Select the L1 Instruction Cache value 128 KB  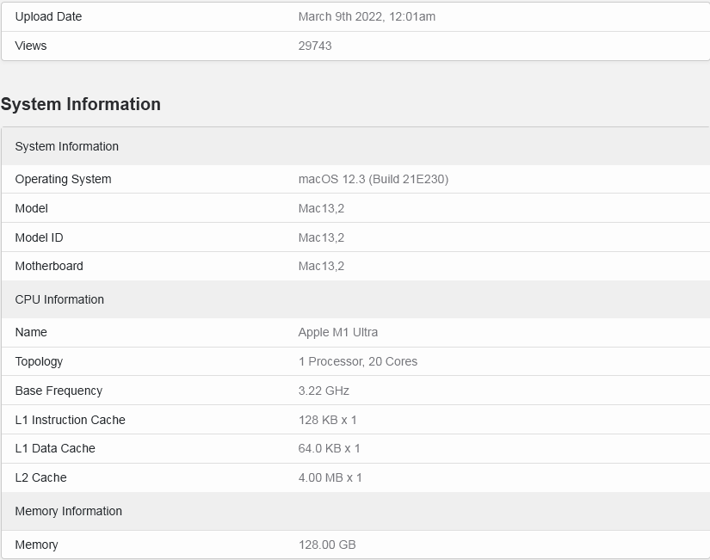328,420
